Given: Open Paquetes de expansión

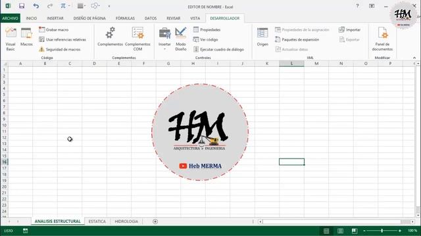Looking at the screenshot, I should [x=297, y=39].
